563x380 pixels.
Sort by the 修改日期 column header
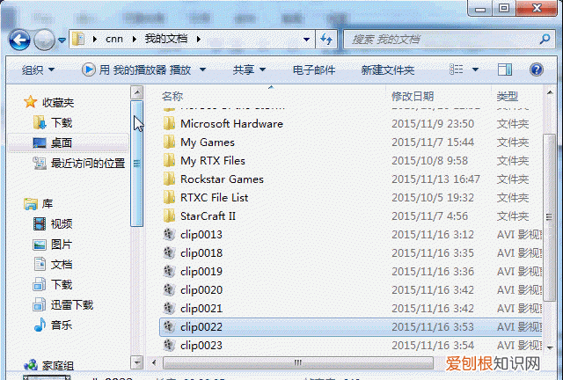413,96
